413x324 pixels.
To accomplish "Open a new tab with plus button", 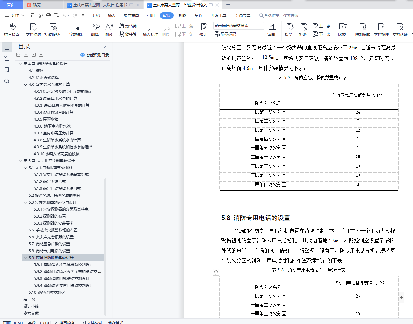I will point(228,5).
